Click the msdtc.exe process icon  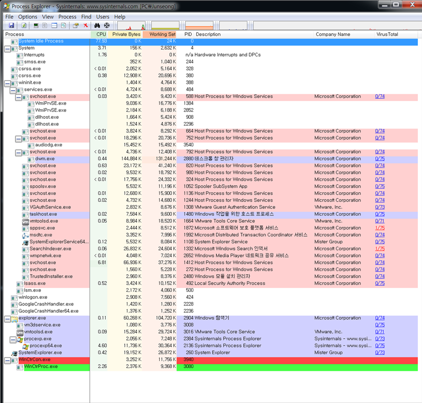25,236
